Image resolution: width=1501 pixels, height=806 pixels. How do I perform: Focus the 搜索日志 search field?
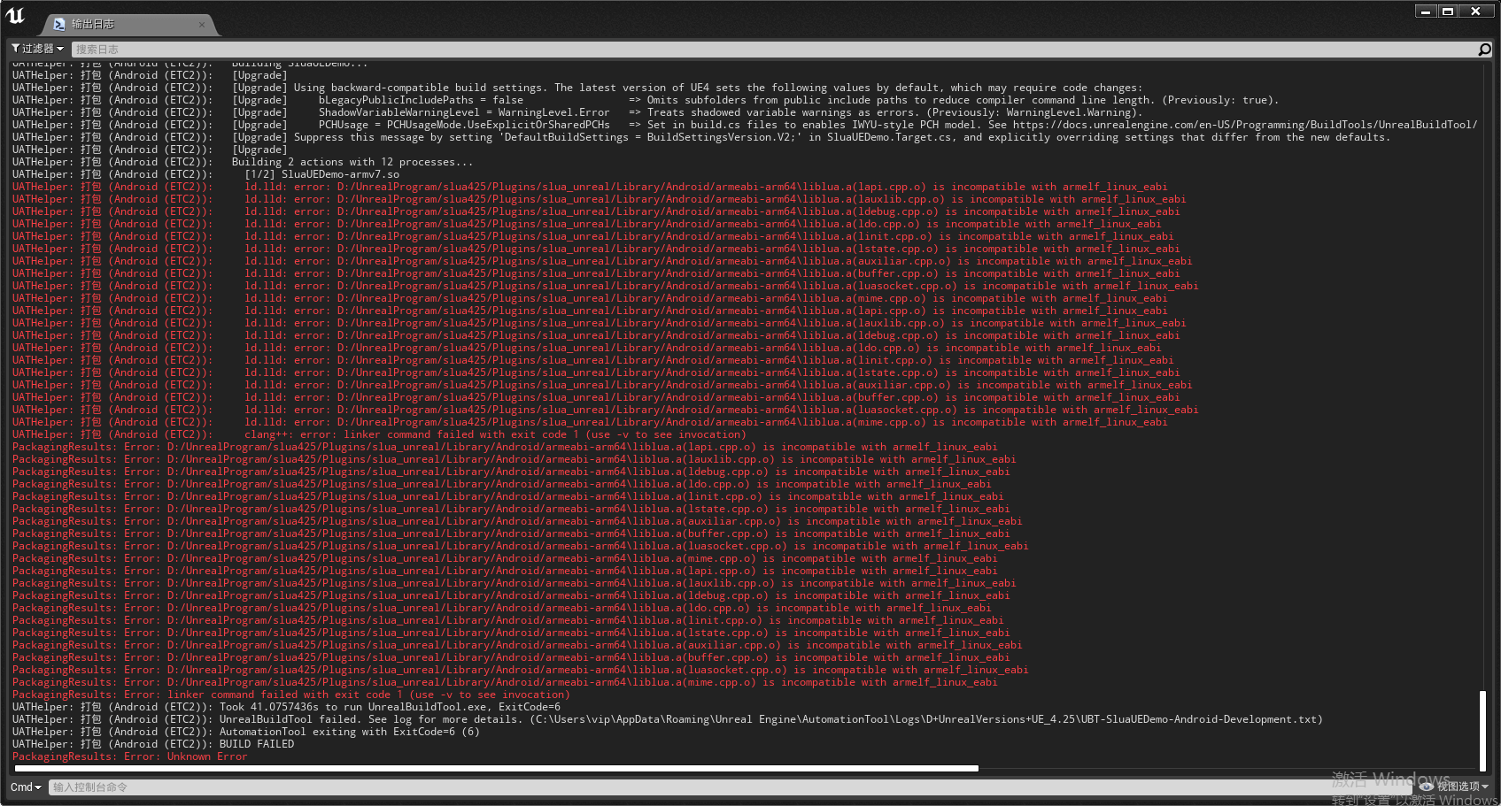pyautogui.click(x=775, y=50)
